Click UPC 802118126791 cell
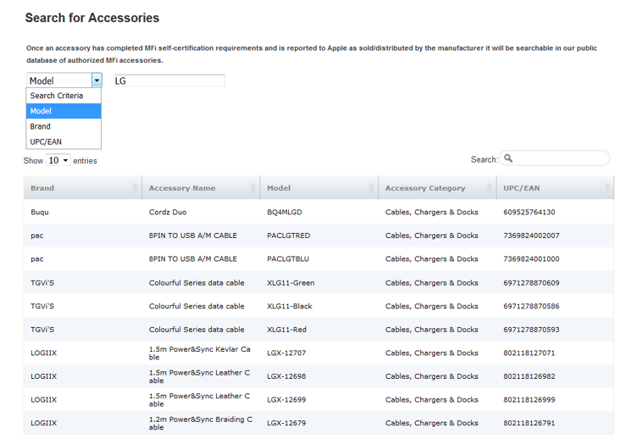 529,423
